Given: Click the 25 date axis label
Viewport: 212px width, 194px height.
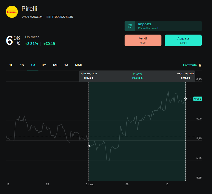Looking at the screenshot, I should click(47, 184).
